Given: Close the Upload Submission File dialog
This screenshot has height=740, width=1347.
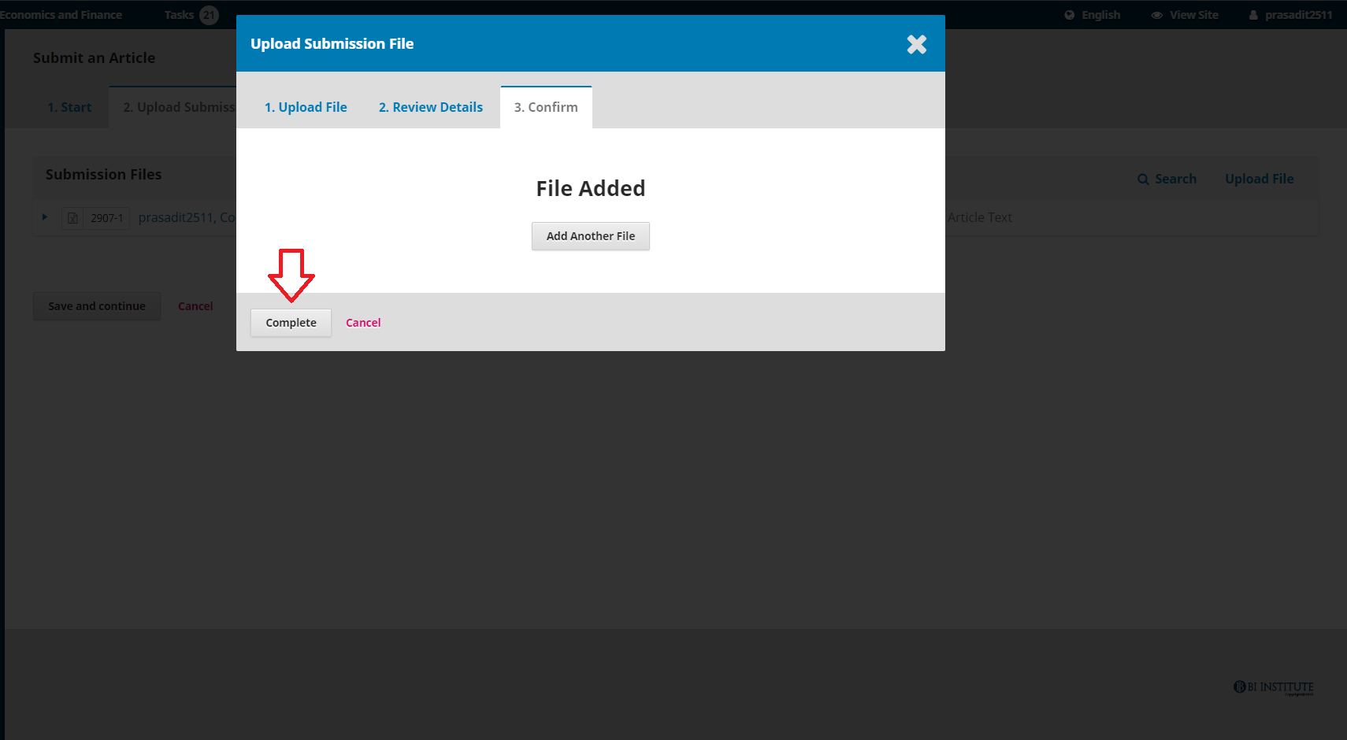Looking at the screenshot, I should click(x=916, y=44).
